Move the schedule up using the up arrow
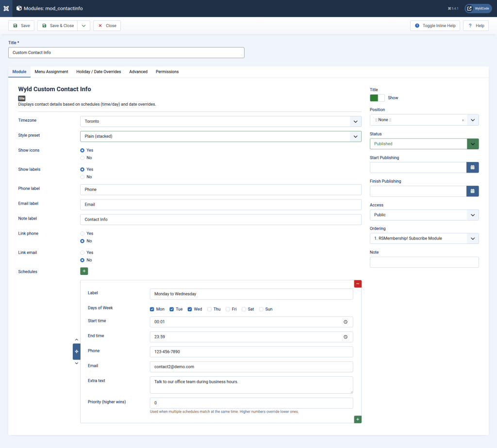This screenshot has width=497, height=448. [x=76, y=339]
